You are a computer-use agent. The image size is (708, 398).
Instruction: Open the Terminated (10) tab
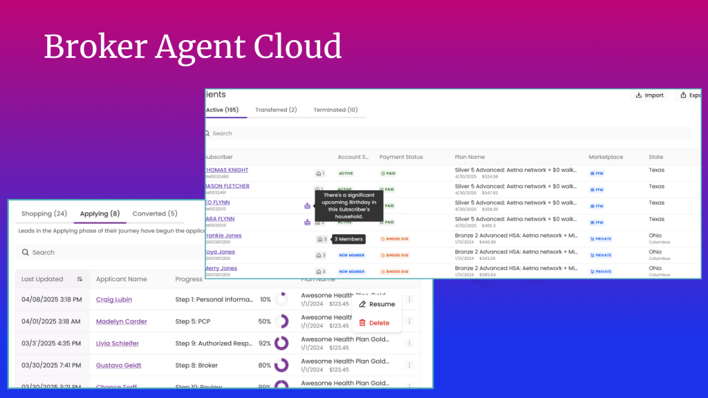335,110
